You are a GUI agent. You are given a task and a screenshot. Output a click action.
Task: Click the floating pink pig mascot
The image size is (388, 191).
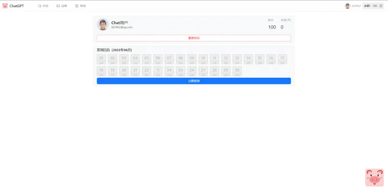coord(374,177)
